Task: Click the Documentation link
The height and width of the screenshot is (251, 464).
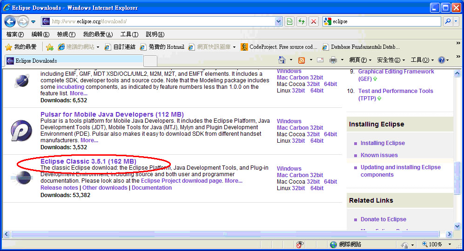Action: (152, 188)
